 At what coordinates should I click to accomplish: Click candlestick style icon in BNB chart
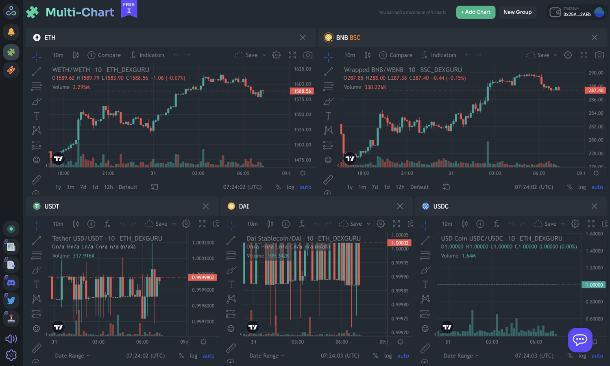(x=367, y=55)
